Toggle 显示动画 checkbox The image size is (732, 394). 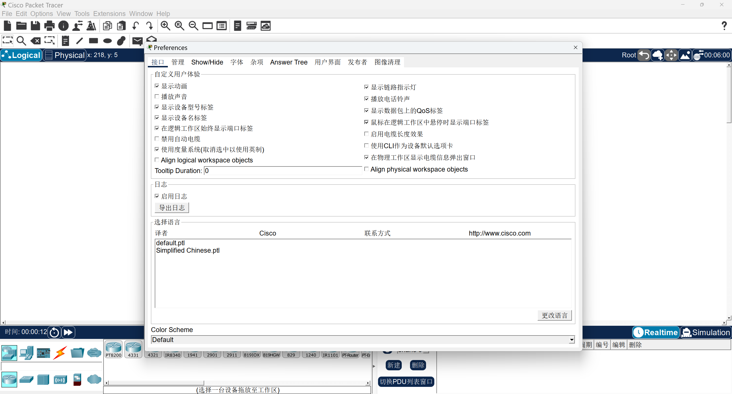157,86
